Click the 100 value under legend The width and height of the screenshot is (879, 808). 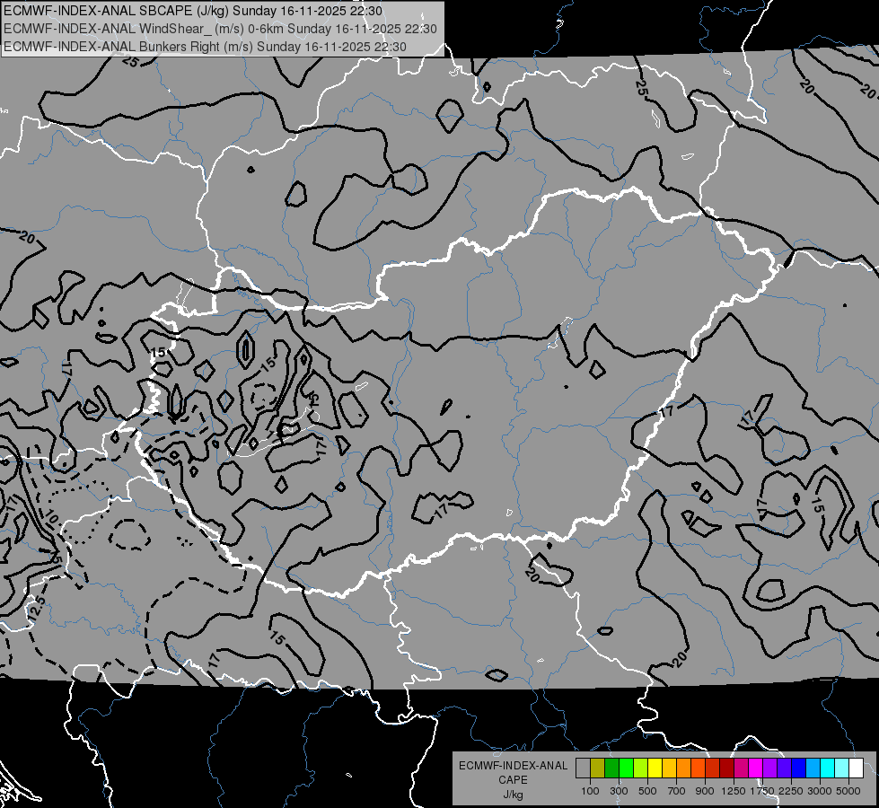[x=590, y=791]
